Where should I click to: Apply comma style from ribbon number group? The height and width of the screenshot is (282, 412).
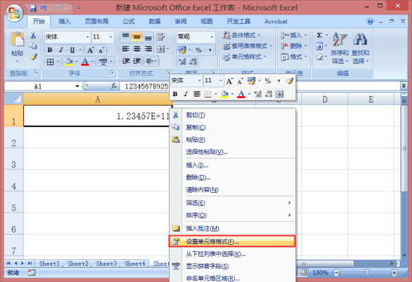coord(210,50)
